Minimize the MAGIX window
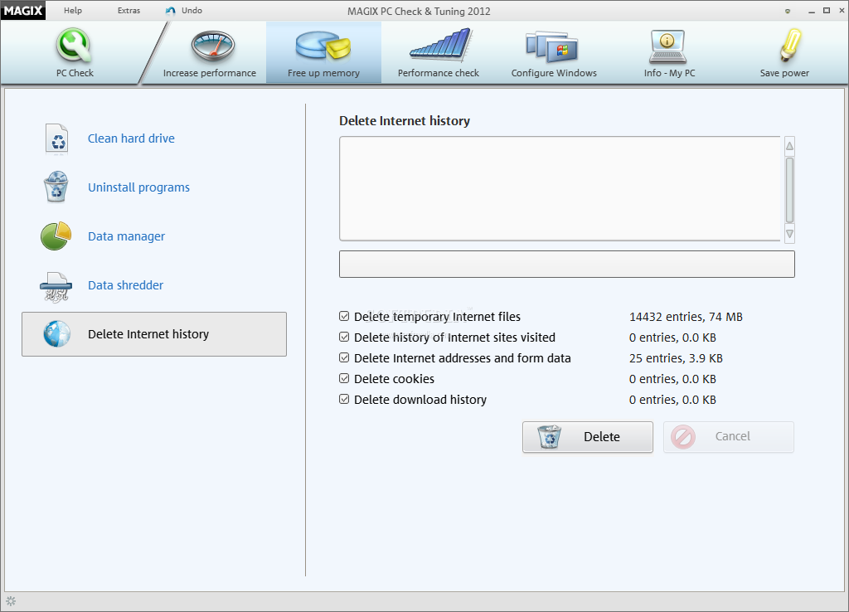The width and height of the screenshot is (849, 612). click(x=811, y=11)
